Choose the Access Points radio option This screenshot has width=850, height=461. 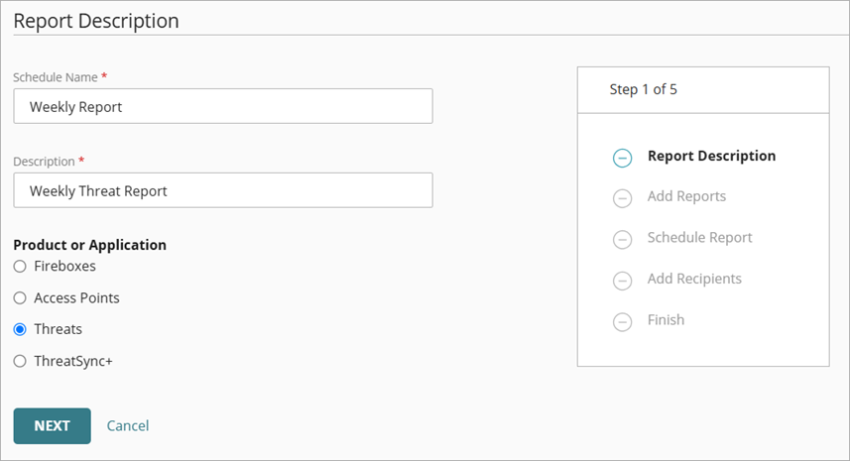(20, 297)
